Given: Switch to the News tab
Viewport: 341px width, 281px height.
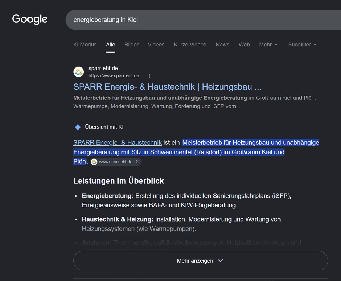Looking at the screenshot, I should [222, 45].
